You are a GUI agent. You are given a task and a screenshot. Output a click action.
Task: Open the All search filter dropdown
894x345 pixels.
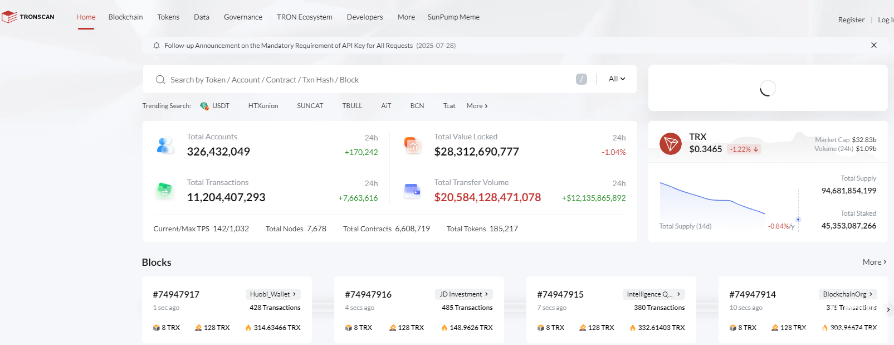click(x=617, y=79)
